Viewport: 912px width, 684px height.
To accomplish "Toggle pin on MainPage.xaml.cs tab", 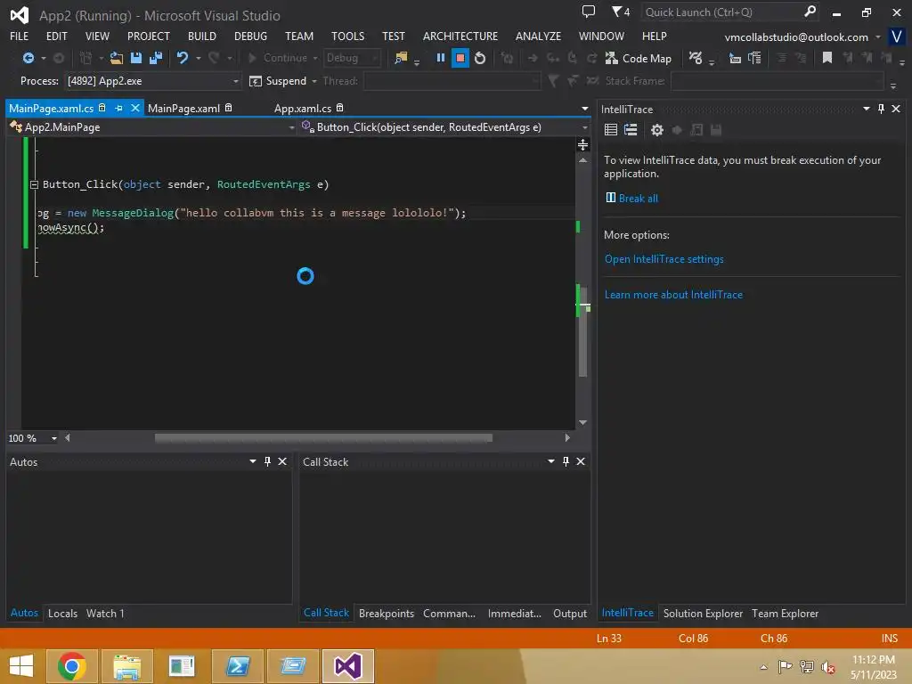I will pyautogui.click(x=118, y=108).
